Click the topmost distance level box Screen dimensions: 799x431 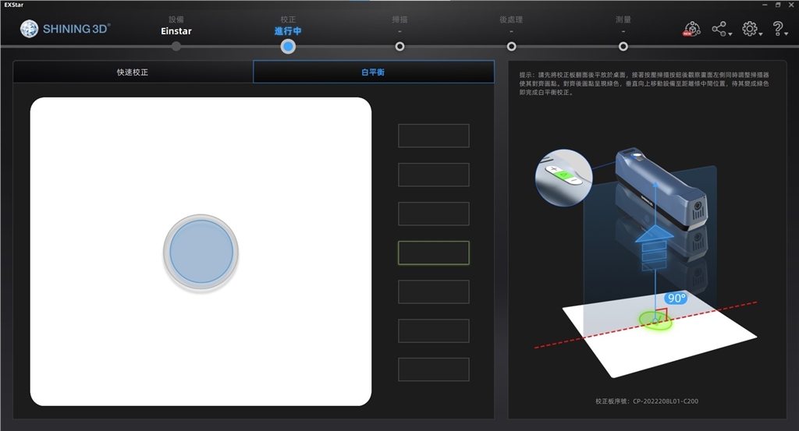[x=433, y=136]
